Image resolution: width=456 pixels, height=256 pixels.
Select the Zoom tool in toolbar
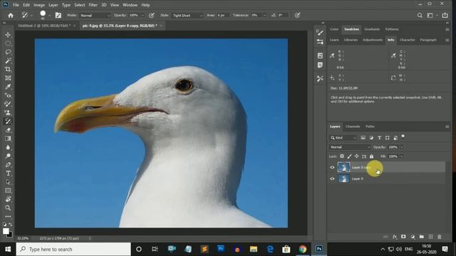point(8,208)
